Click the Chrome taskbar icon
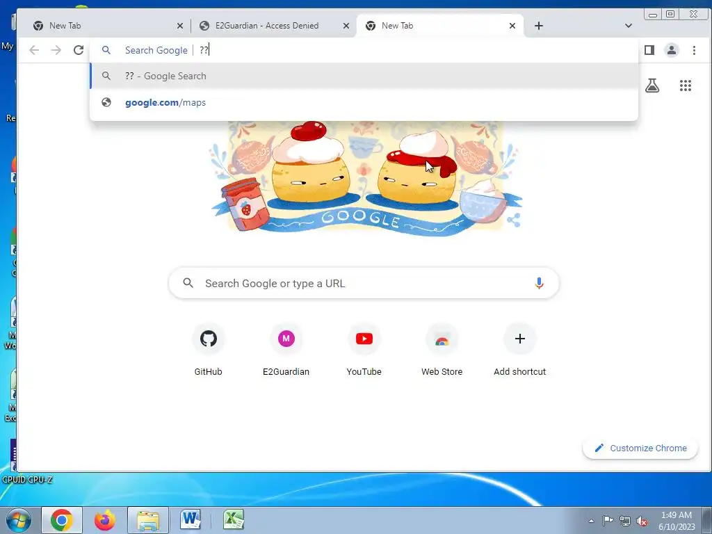712x534 pixels. point(62,520)
